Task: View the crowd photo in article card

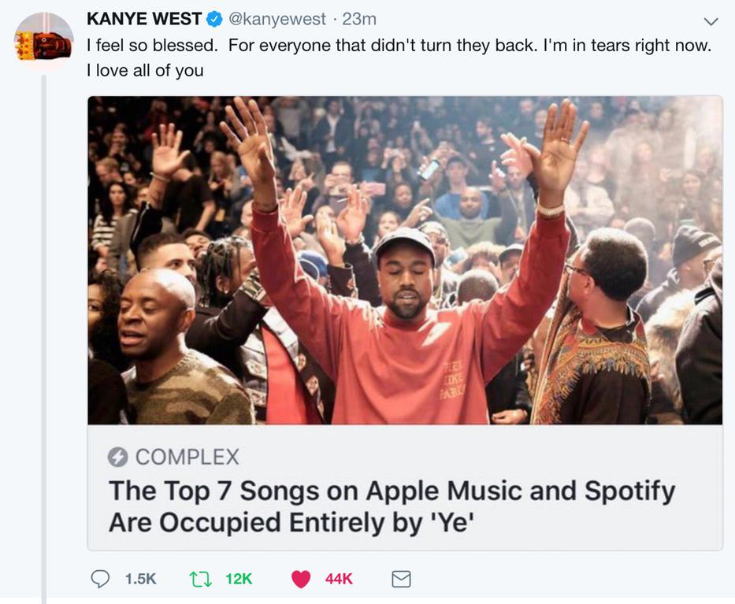Action: [x=405, y=260]
